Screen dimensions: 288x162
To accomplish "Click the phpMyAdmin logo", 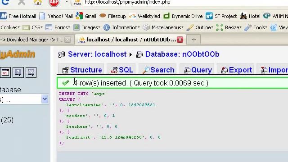I will point(18,54).
